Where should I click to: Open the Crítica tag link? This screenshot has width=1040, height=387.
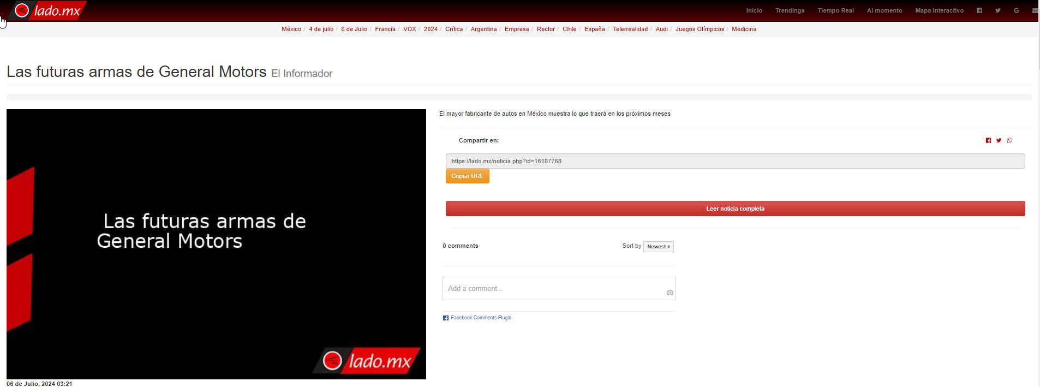454,29
